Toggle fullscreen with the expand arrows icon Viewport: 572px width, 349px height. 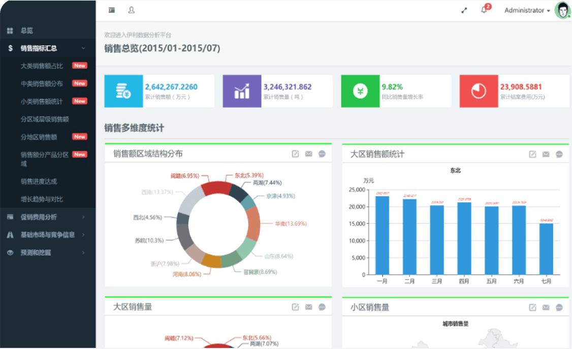click(x=464, y=11)
